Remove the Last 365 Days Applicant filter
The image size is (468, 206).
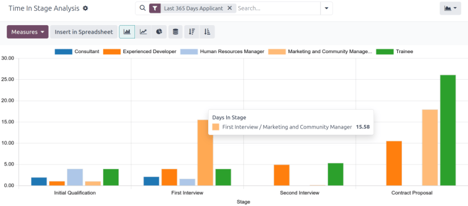pos(230,9)
